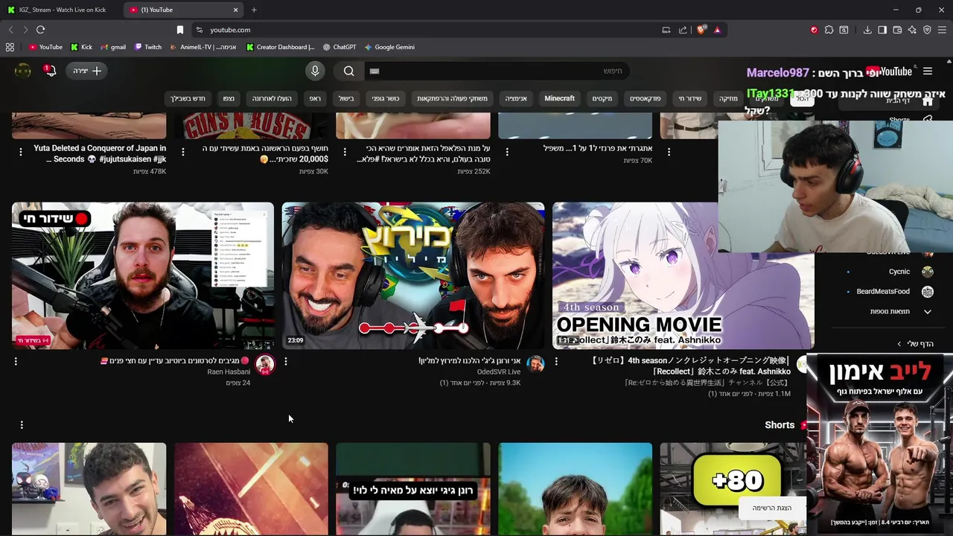Open OdedSVR Live channel avatar
Image resolution: width=953 pixels, height=536 pixels.
pyautogui.click(x=535, y=364)
